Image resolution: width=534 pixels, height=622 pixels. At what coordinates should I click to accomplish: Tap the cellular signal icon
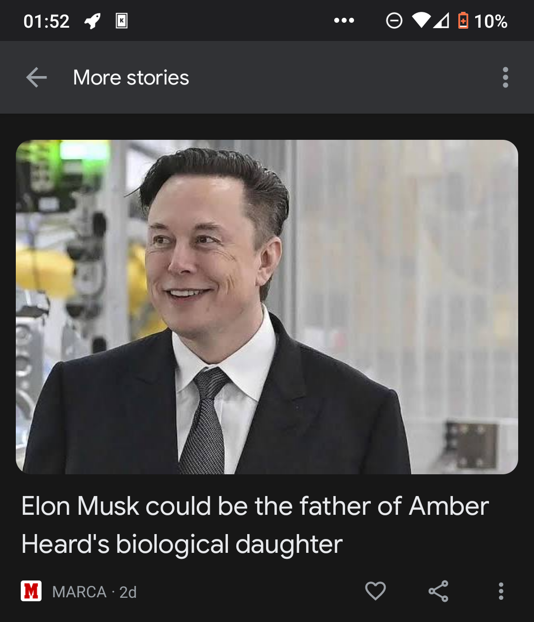tap(441, 20)
